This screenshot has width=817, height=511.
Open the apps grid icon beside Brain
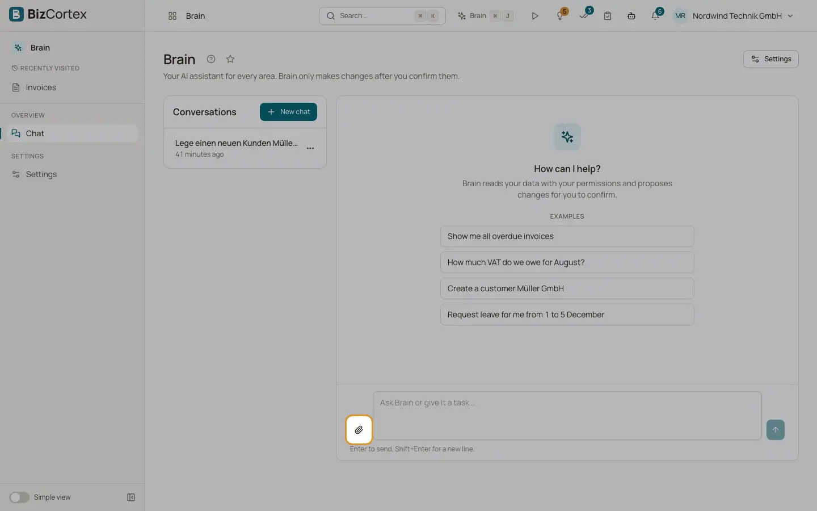coord(172,16)
